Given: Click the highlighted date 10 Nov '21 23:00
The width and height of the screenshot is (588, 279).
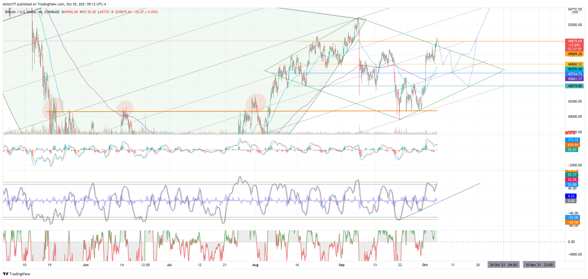Looking at the screenshot, I should pos(539,265).
